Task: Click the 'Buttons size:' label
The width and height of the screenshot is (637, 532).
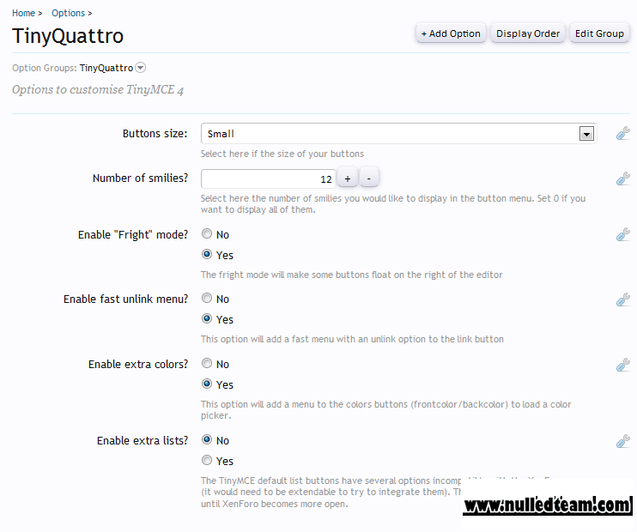Action: point(155,134)
